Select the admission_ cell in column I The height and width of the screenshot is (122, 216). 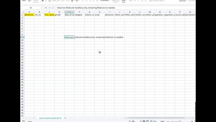110,15
